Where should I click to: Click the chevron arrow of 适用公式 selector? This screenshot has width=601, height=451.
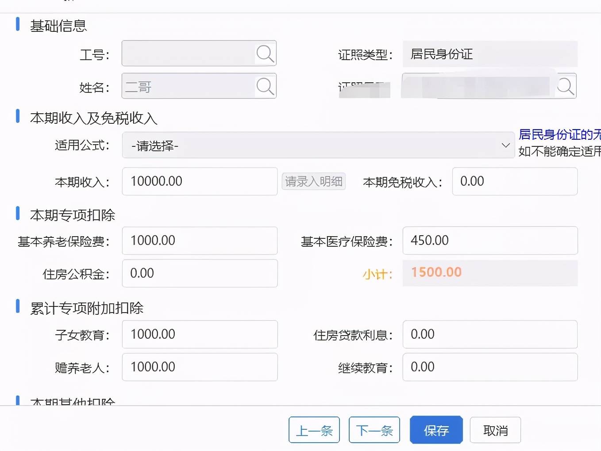tap(505, 145)
